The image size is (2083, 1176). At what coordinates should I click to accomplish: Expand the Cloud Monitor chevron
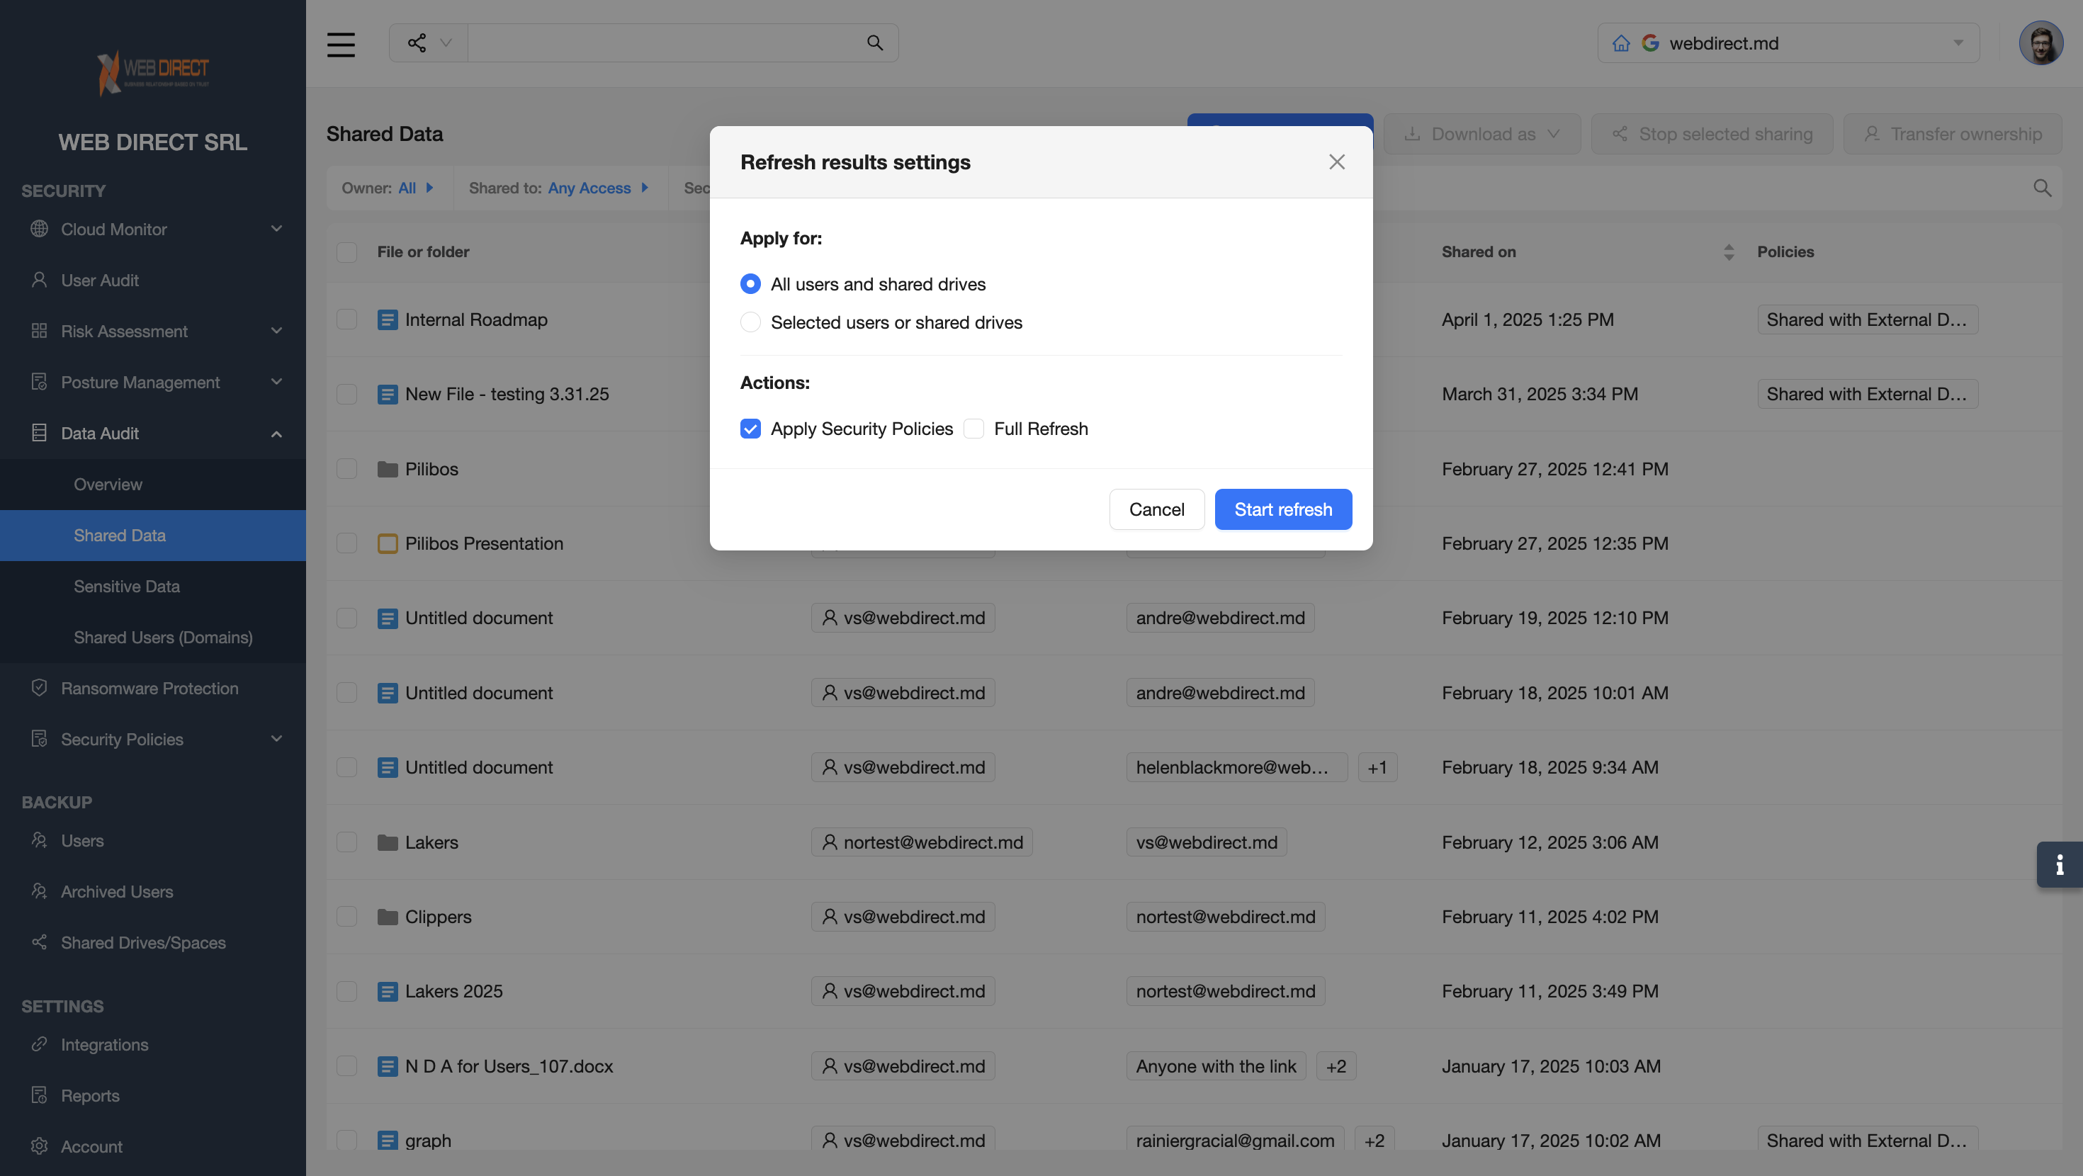tap(276, 229)
